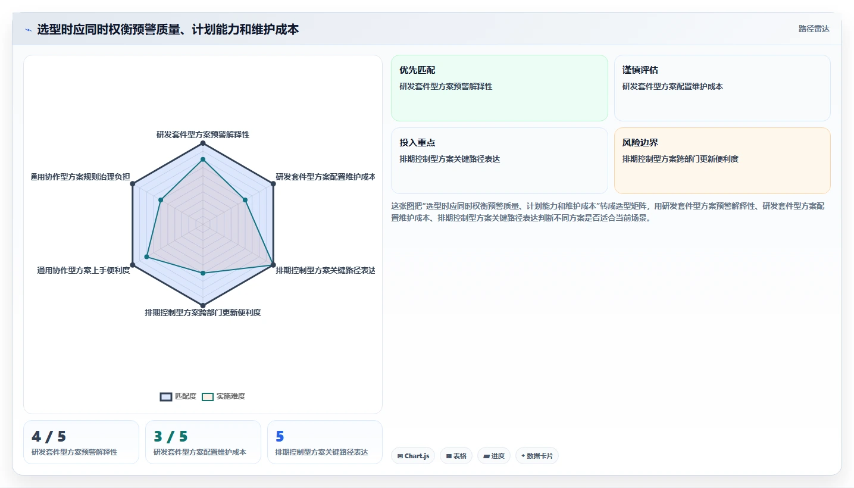Click the description paragraph starting 这张图把

click(x=608, y=212)
